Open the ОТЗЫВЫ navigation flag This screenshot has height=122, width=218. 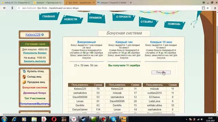[x=147, y=22]
